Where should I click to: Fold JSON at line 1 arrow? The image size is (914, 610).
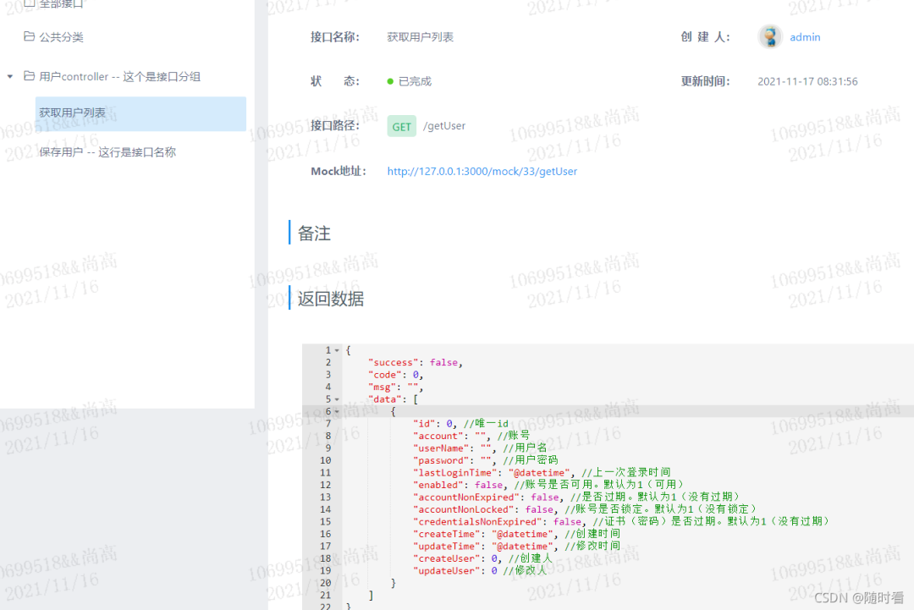tap(337, 350)
